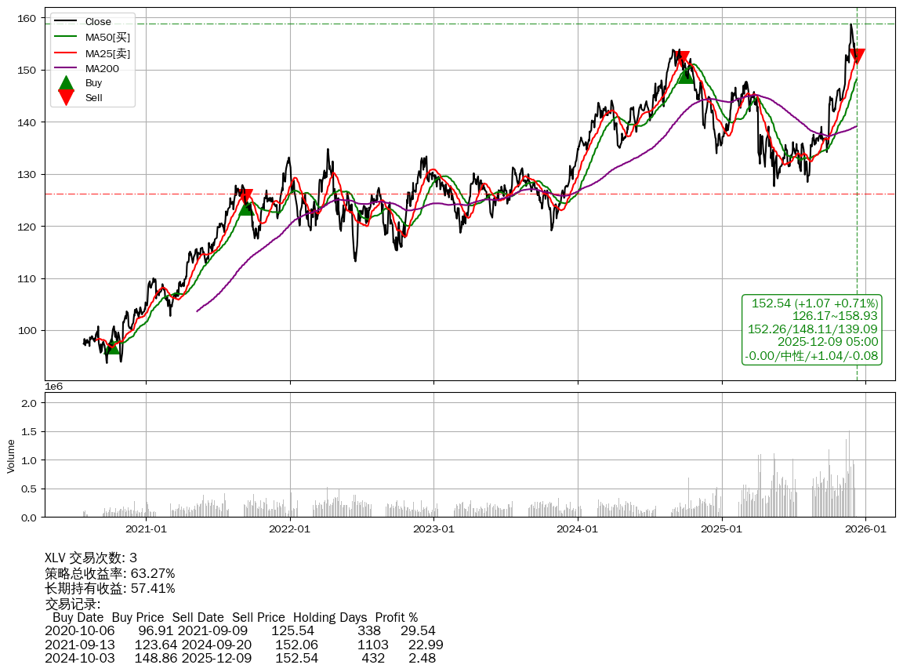Click the red Sell triangle in the legend

pos(67,97)
